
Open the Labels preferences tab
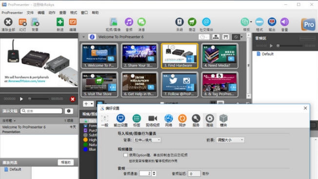point(137,120)
